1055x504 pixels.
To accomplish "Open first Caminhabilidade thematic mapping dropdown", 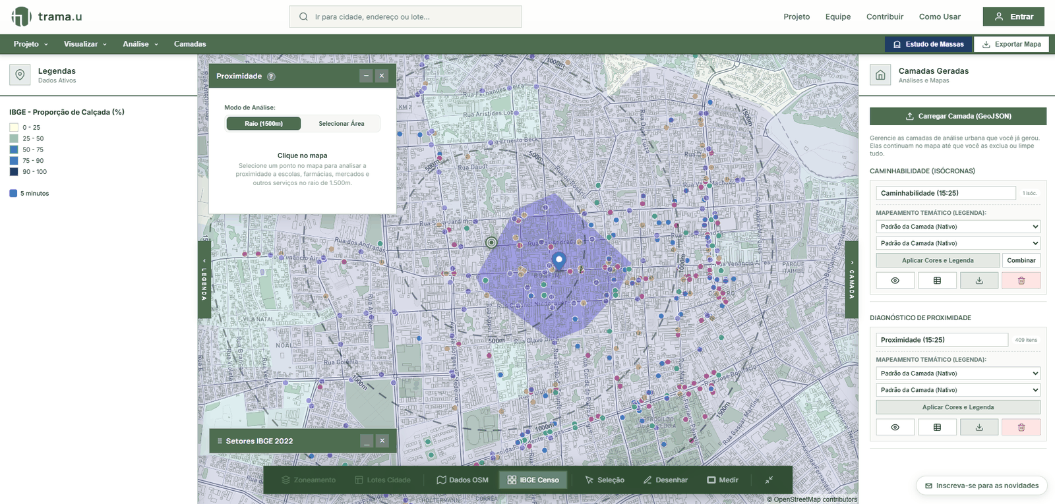I will coord(958,227).
